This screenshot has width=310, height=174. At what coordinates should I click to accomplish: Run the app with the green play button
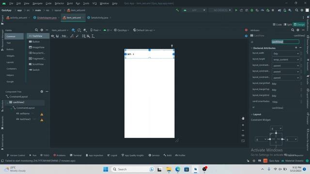click(236, 10)
